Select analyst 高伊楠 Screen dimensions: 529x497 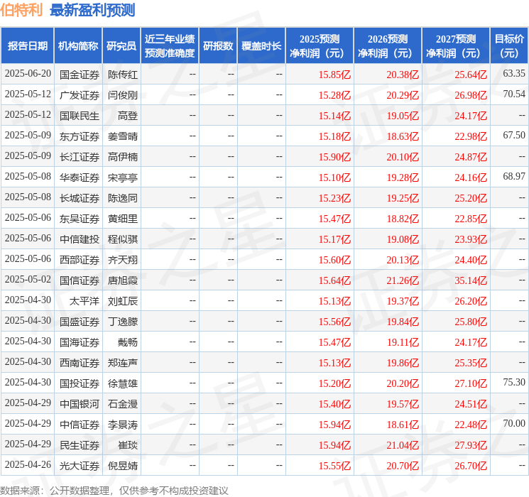tap(123, 157)
